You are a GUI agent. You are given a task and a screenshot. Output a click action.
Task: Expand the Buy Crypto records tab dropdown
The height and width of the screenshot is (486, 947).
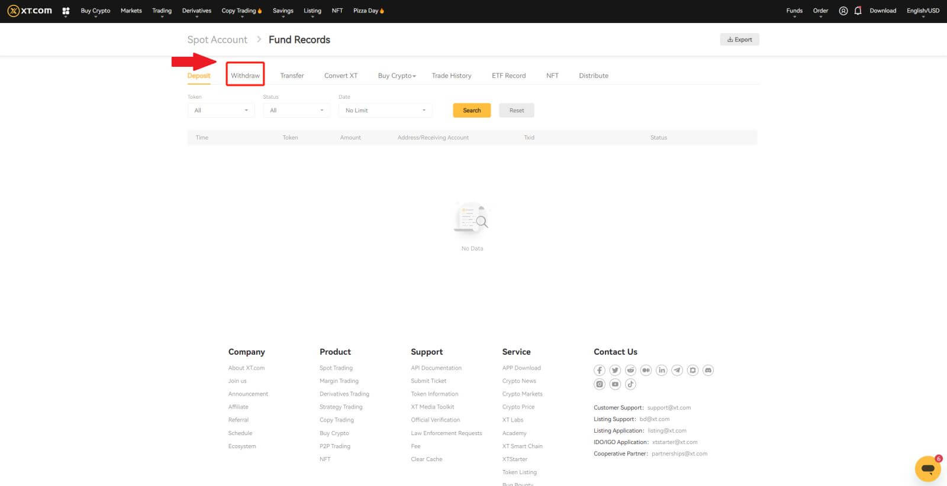point(397,76)
